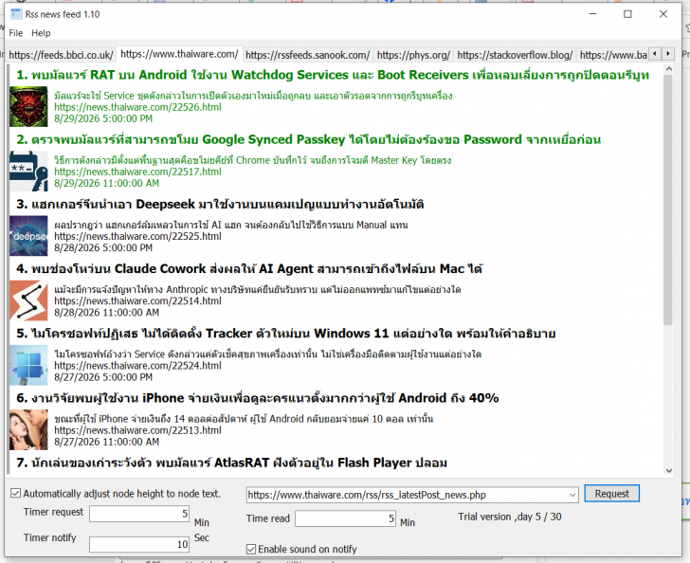Click the Timer request input field
This screenshot has width=690, height=563.
pyautogui.click(x=139, y=514)
